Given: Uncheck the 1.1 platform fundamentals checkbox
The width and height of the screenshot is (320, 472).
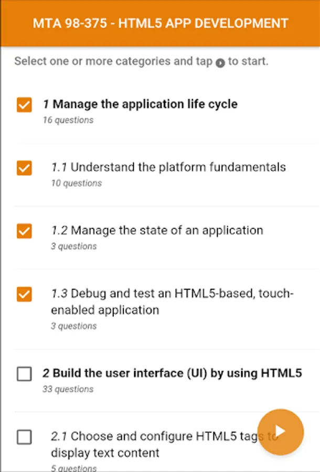Looking at the screenshot, I should pyautogui.click(x=24, y=168).
